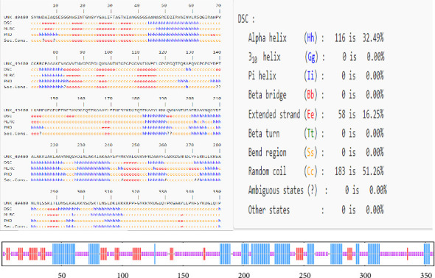The width and height of the screenshot is (435, 278).
Task: Select the "Alpha helix" label
Action: [268, 38]
